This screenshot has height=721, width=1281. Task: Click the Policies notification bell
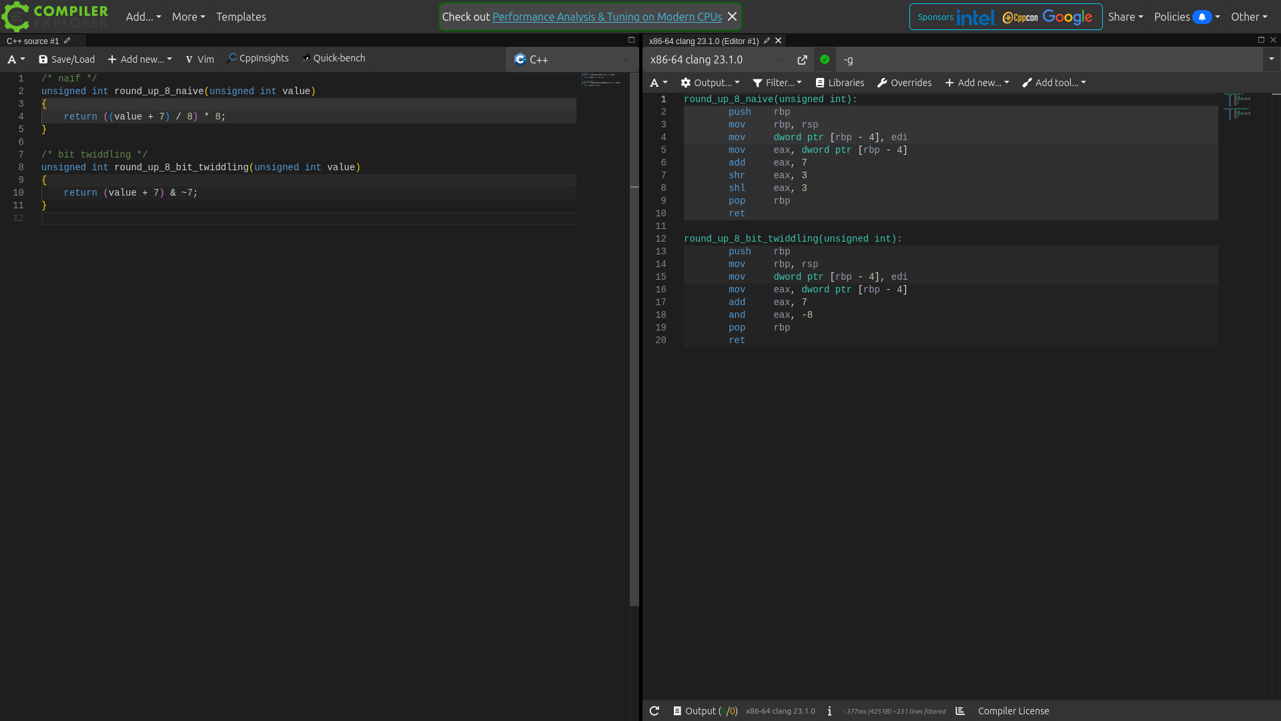pyautogui.click(x=1202, y=17)
